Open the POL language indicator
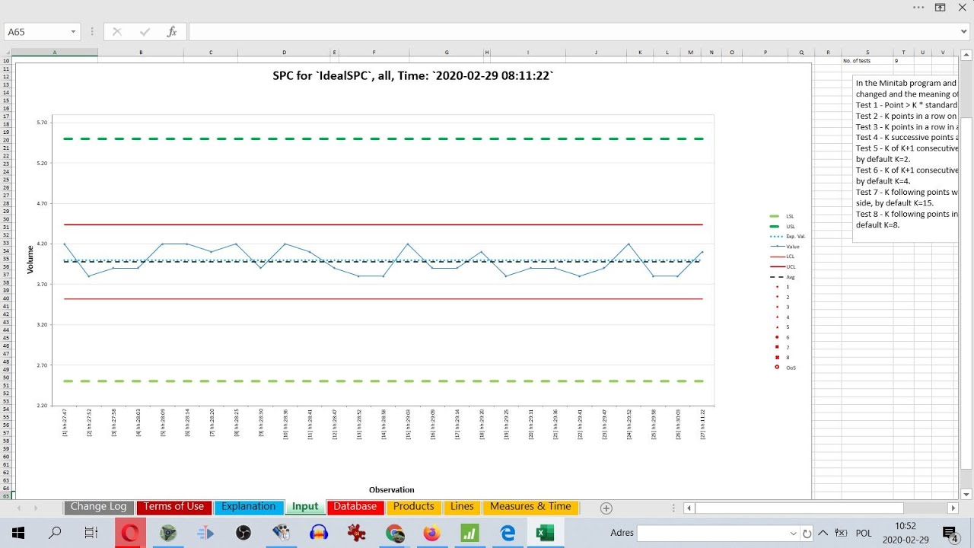Screen dimensions: 974x548 (864, 534)
